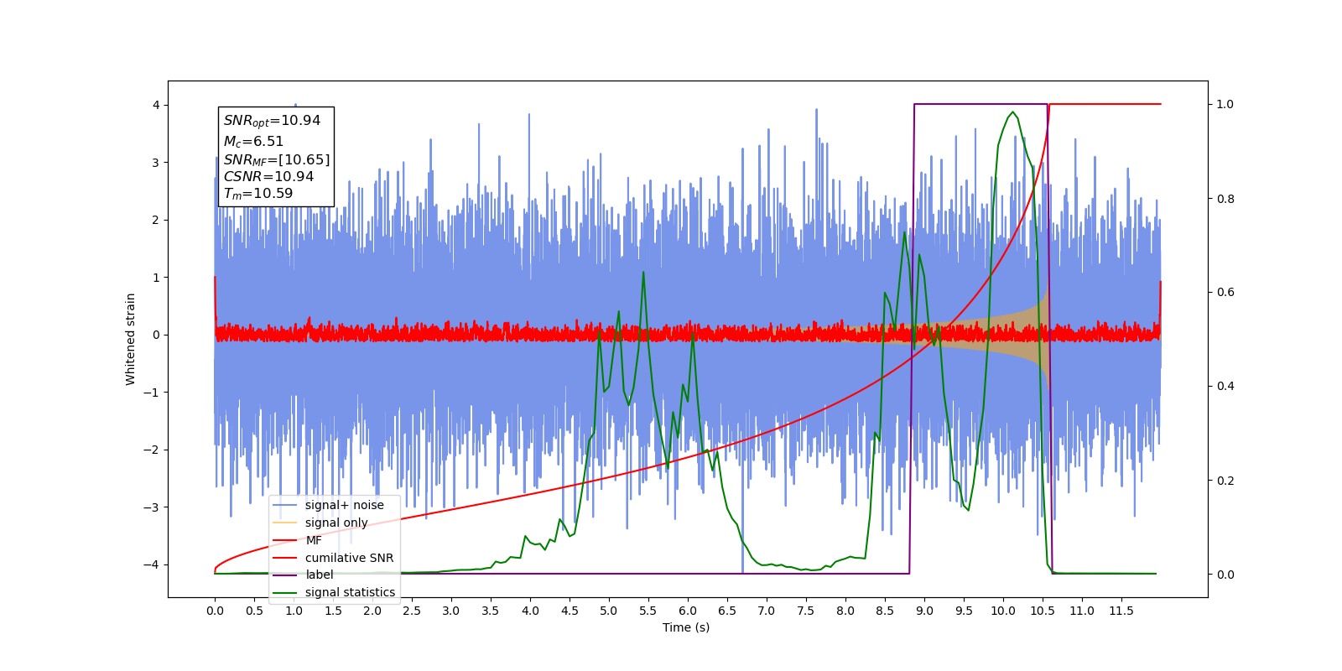Viewport: 1342px width, 671px height.
Task: Click the SNR_MF=[10.65] annotation text
Action: (277, 159)
